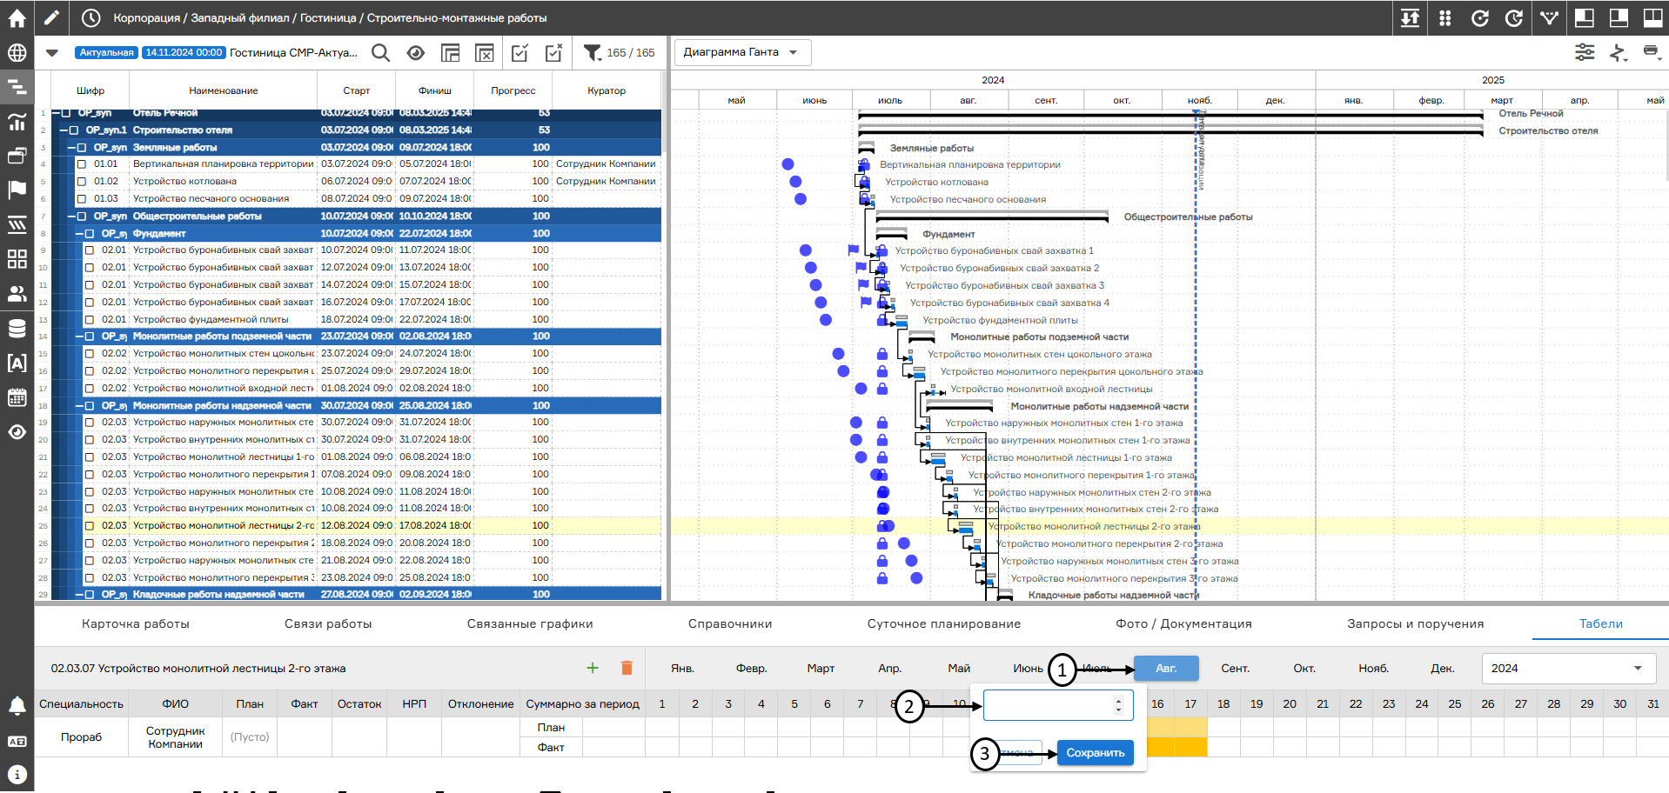The image size is (1669, 793).
Task: Tick checkbox for Земляные работы group
Action: [x=82, y=148]
